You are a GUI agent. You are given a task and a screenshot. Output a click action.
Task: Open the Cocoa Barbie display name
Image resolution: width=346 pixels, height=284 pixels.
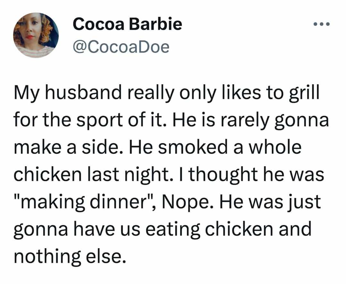pos(127,24)
